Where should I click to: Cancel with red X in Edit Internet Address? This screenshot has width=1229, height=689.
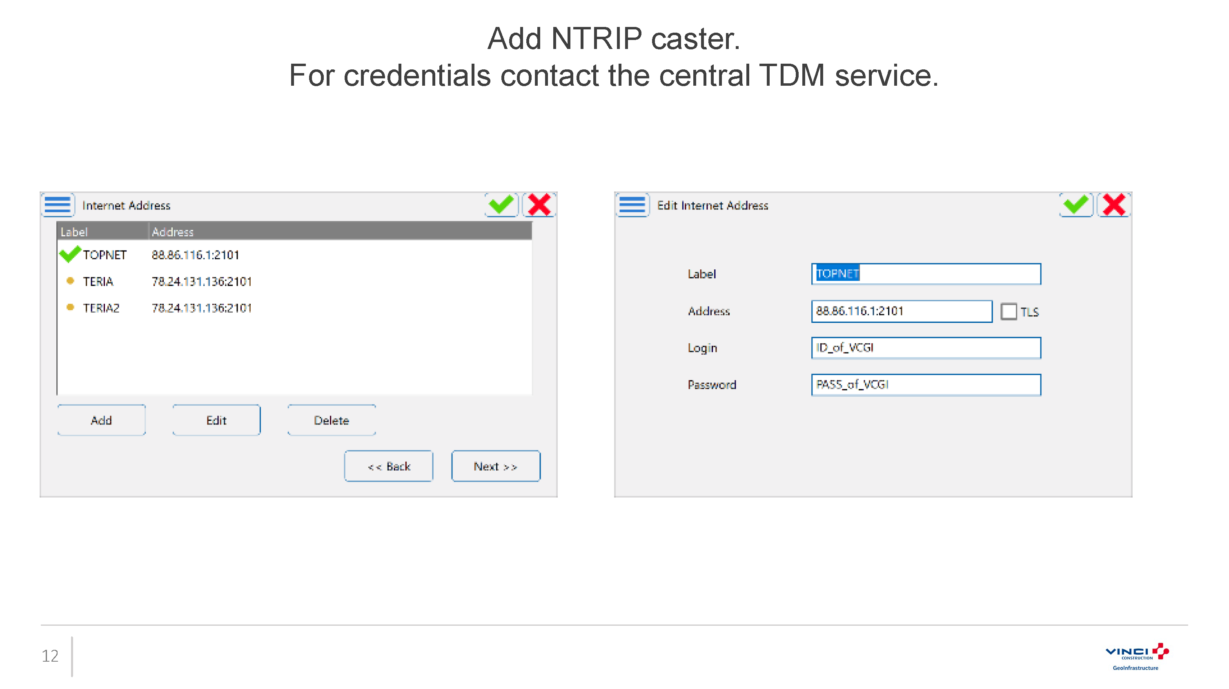pyautogui.click(x=1114, y=205)
